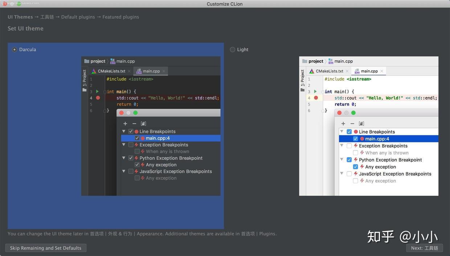Screen dimensions: 450x256
Task: Click the red dot icon beside main.cpp:4, Light
Action: (362, 139)
